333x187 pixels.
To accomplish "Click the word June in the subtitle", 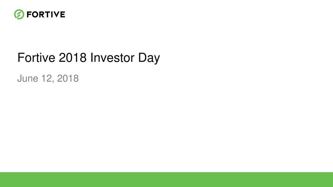I will (28, 78).
